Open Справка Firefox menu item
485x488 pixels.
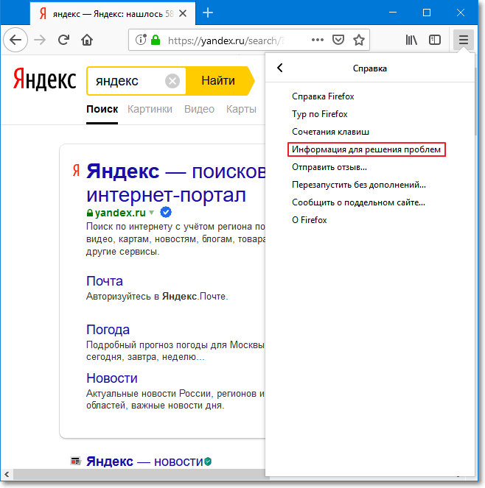click(x=323, y=96)
